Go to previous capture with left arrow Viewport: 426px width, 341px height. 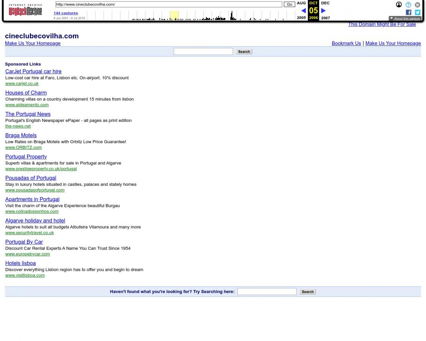(x=303, y=10)
